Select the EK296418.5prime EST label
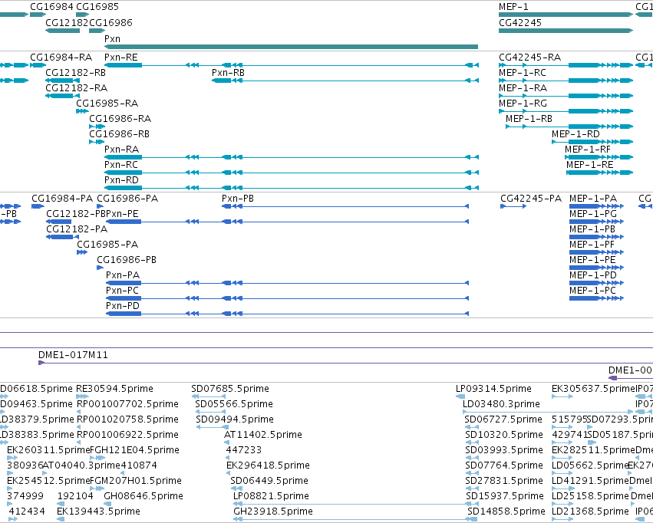The height and width of the screenshot is (523, 653). click(268, 465)
